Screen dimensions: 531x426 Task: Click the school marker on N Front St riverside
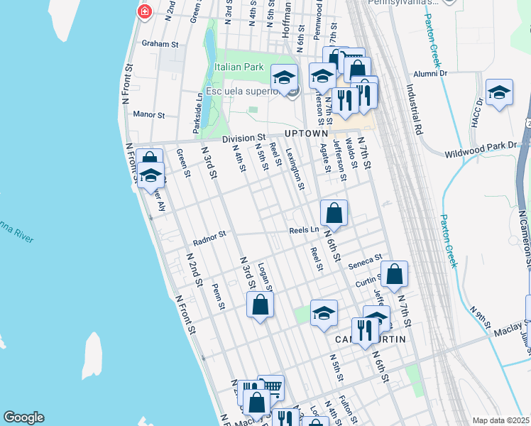pos(151,177)
